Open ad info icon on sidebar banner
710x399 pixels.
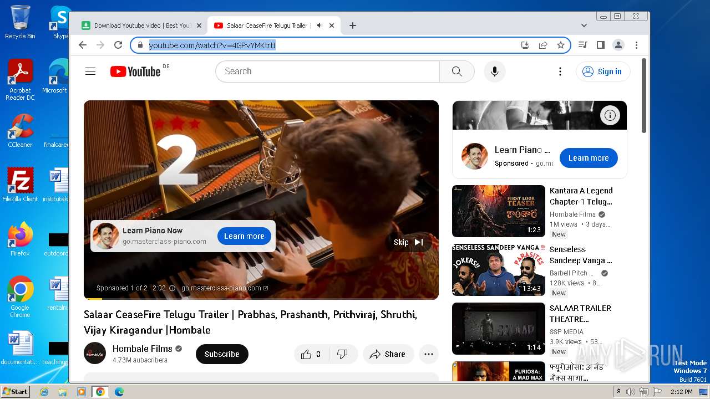(610, 115)
